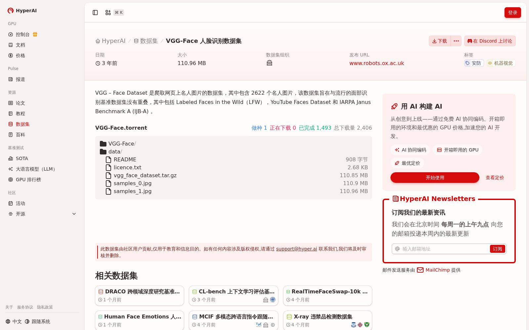Click the 下载 button
Screen dimensions: 529x330
tap(440, 41)
